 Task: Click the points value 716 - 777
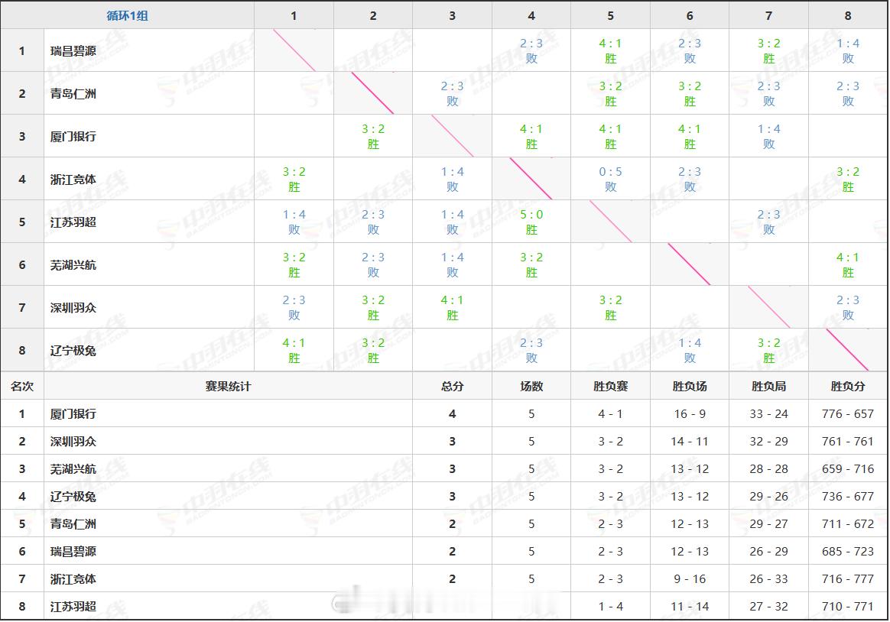pos(848,579)
